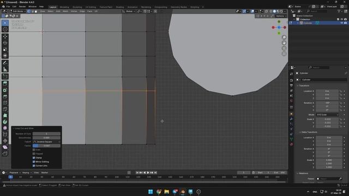Expand the Relations panel

[x=303, y=173]
